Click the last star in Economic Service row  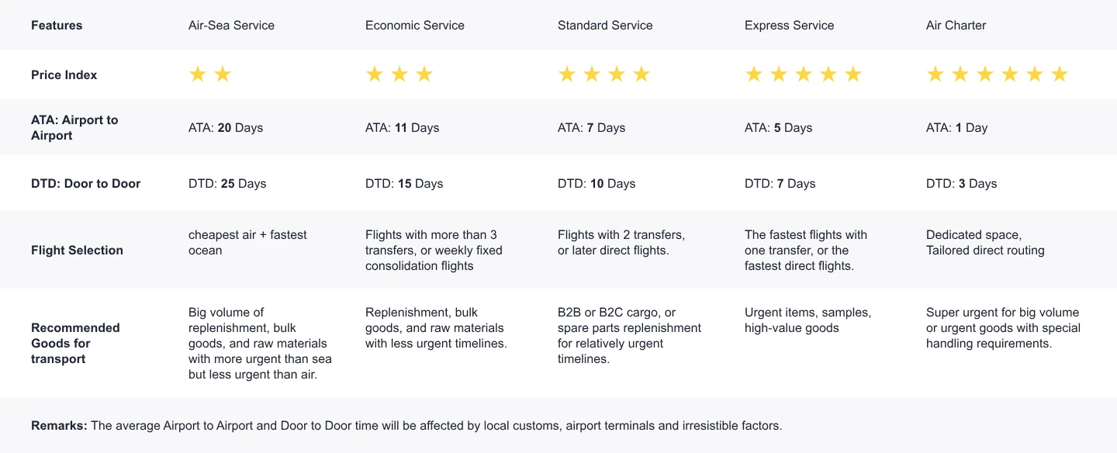pyautogui.click(x=424, y=74)
